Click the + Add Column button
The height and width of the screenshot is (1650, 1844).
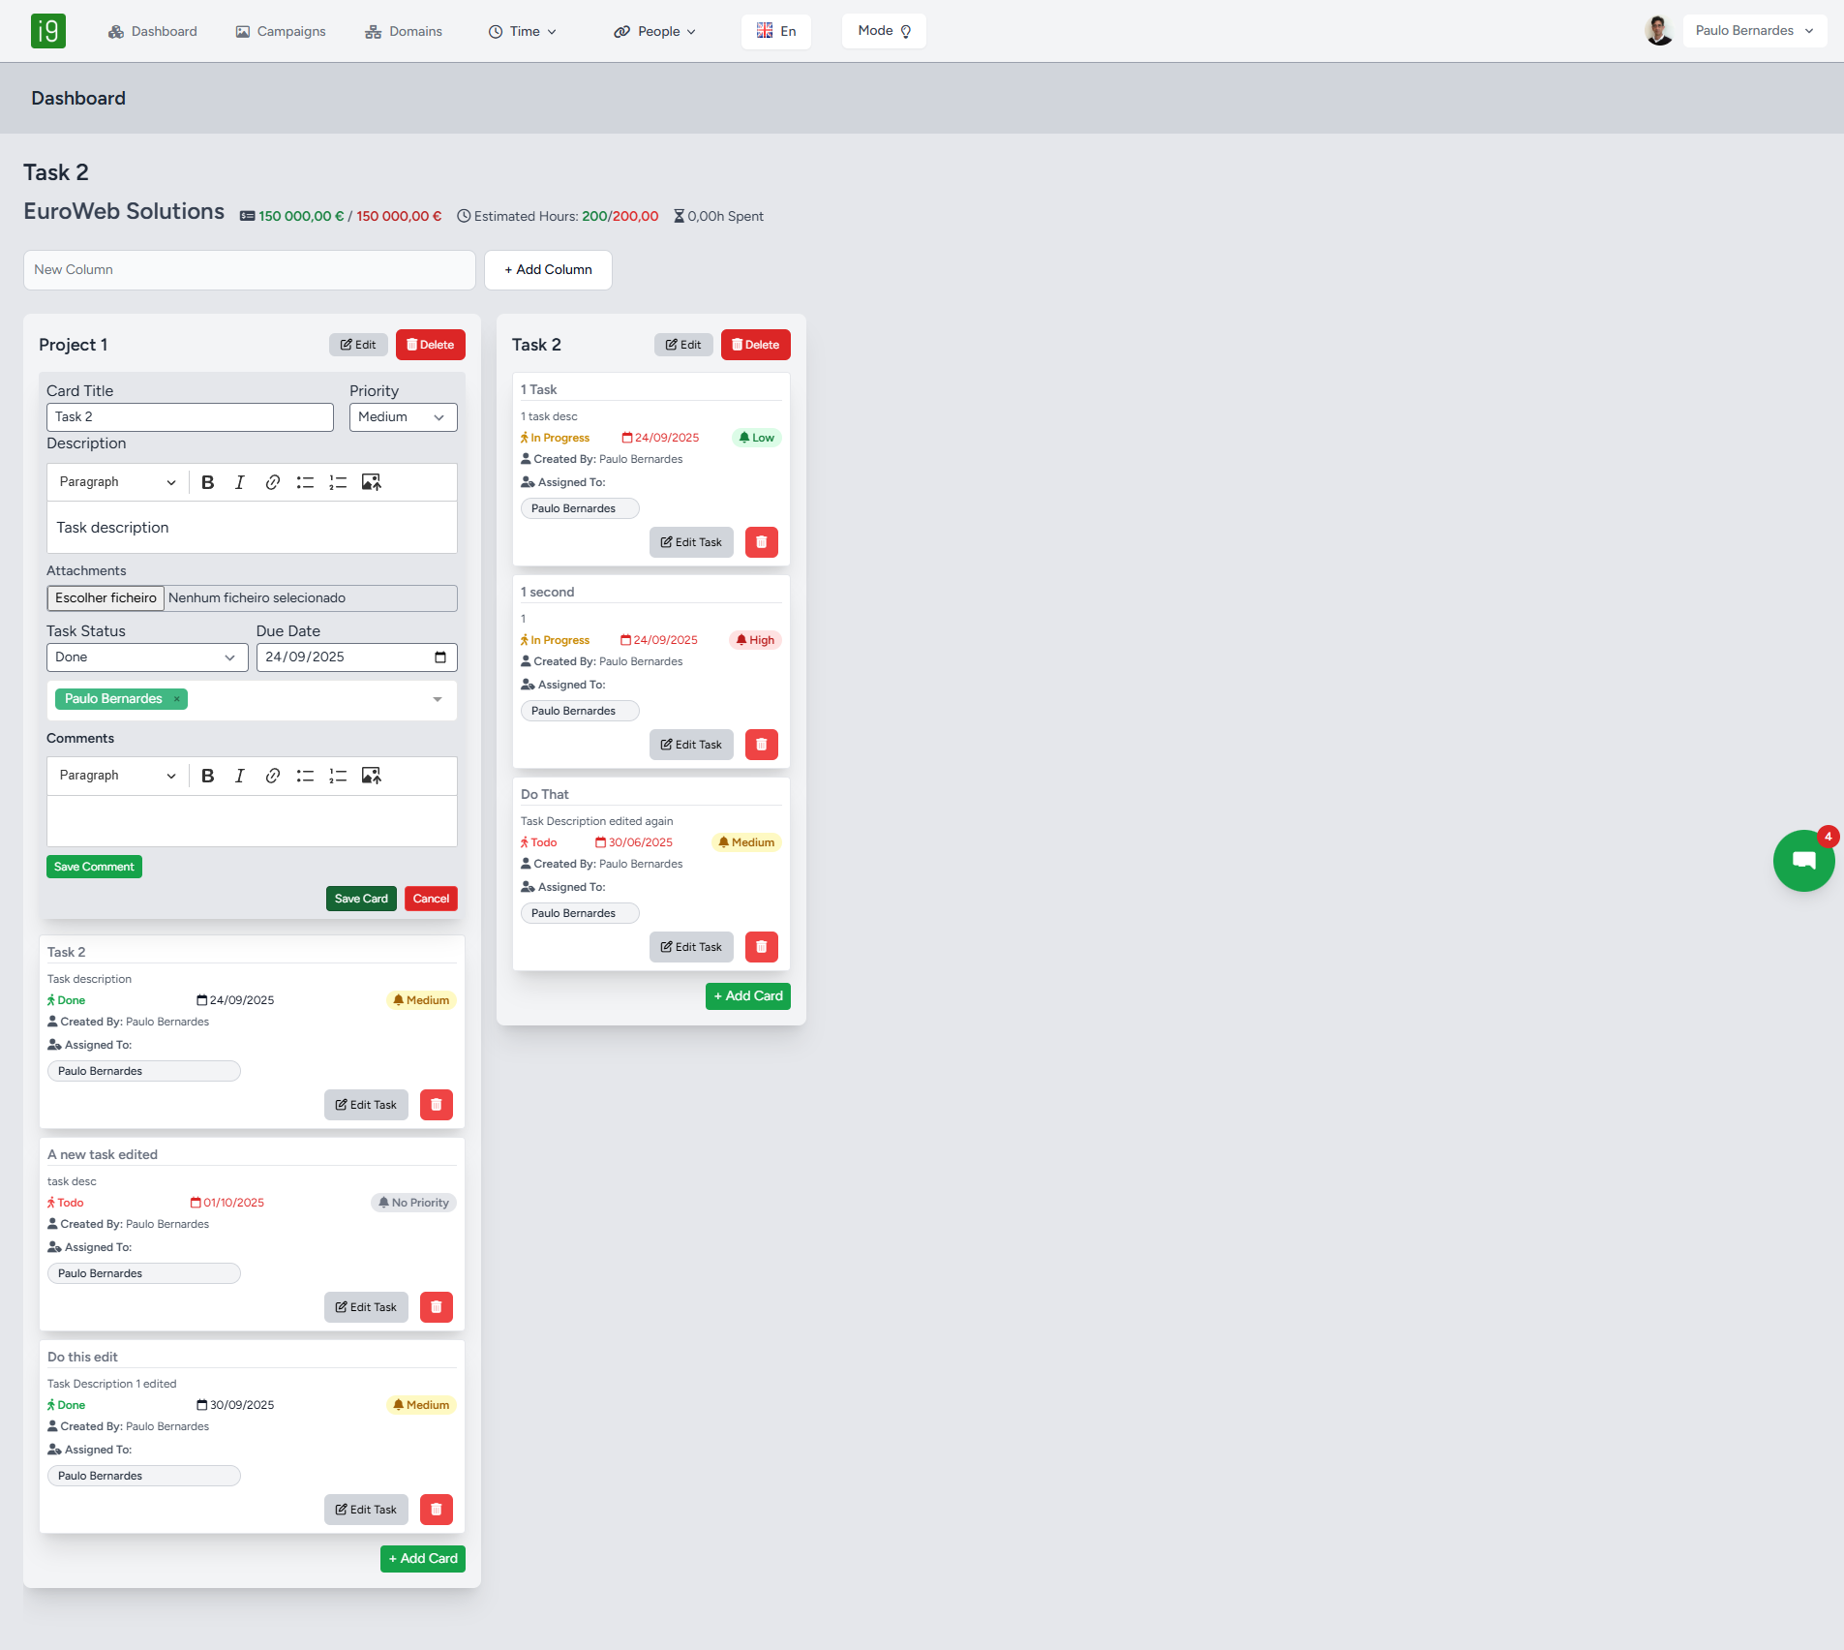[548, 270]
